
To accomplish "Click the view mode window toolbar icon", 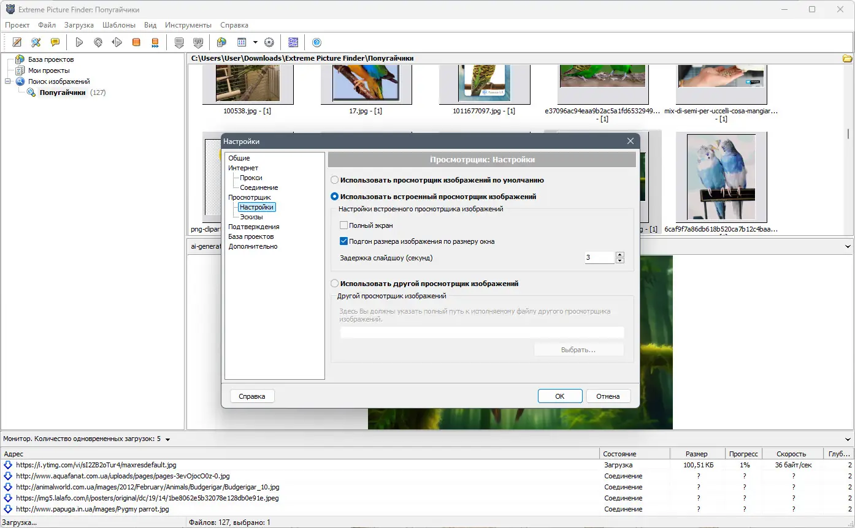I will click(x=242, y=42).
